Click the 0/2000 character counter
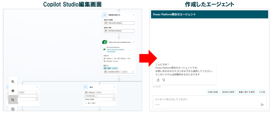The image size is (272, 113). click(157, 105)
